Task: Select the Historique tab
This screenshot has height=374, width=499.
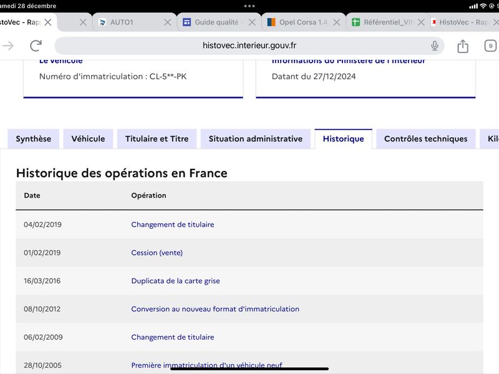Action: pos(344,139)
